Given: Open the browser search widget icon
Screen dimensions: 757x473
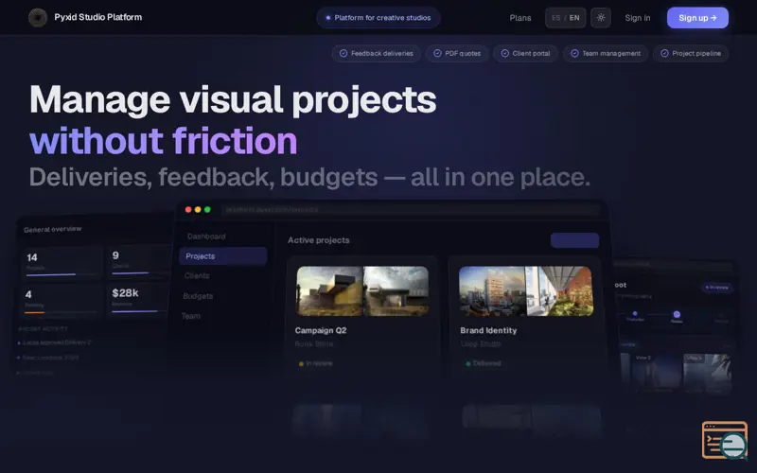Looking at the screenshot, I should (x=725, y=440).
